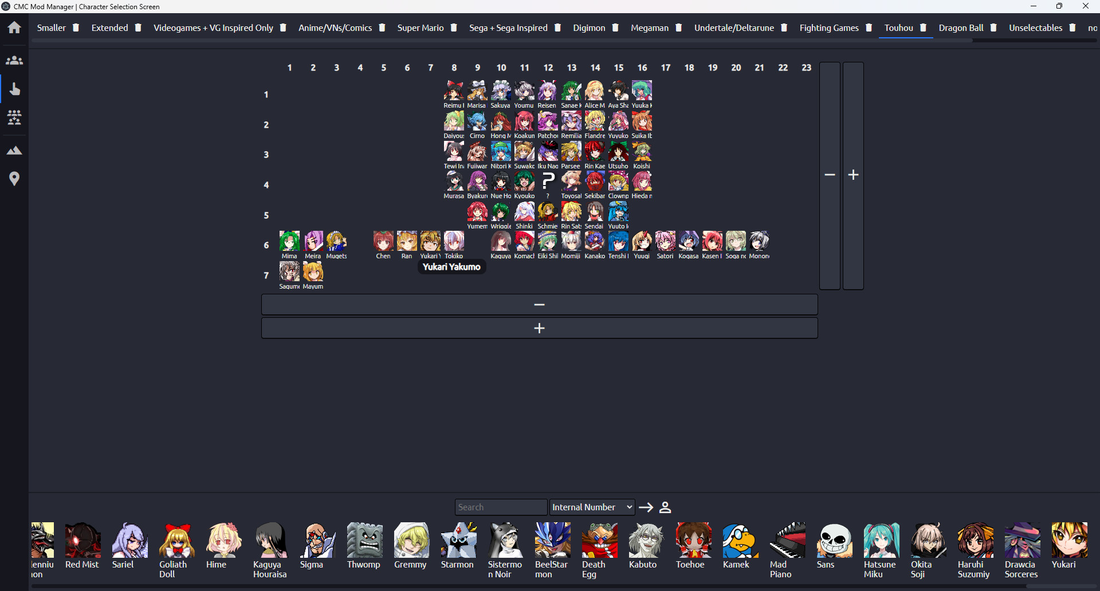Image resolution: width=1100 pixels, height=591 pixels.
Task: Click the person icon beside the search arrow
Action: click(x=665, y=507)
